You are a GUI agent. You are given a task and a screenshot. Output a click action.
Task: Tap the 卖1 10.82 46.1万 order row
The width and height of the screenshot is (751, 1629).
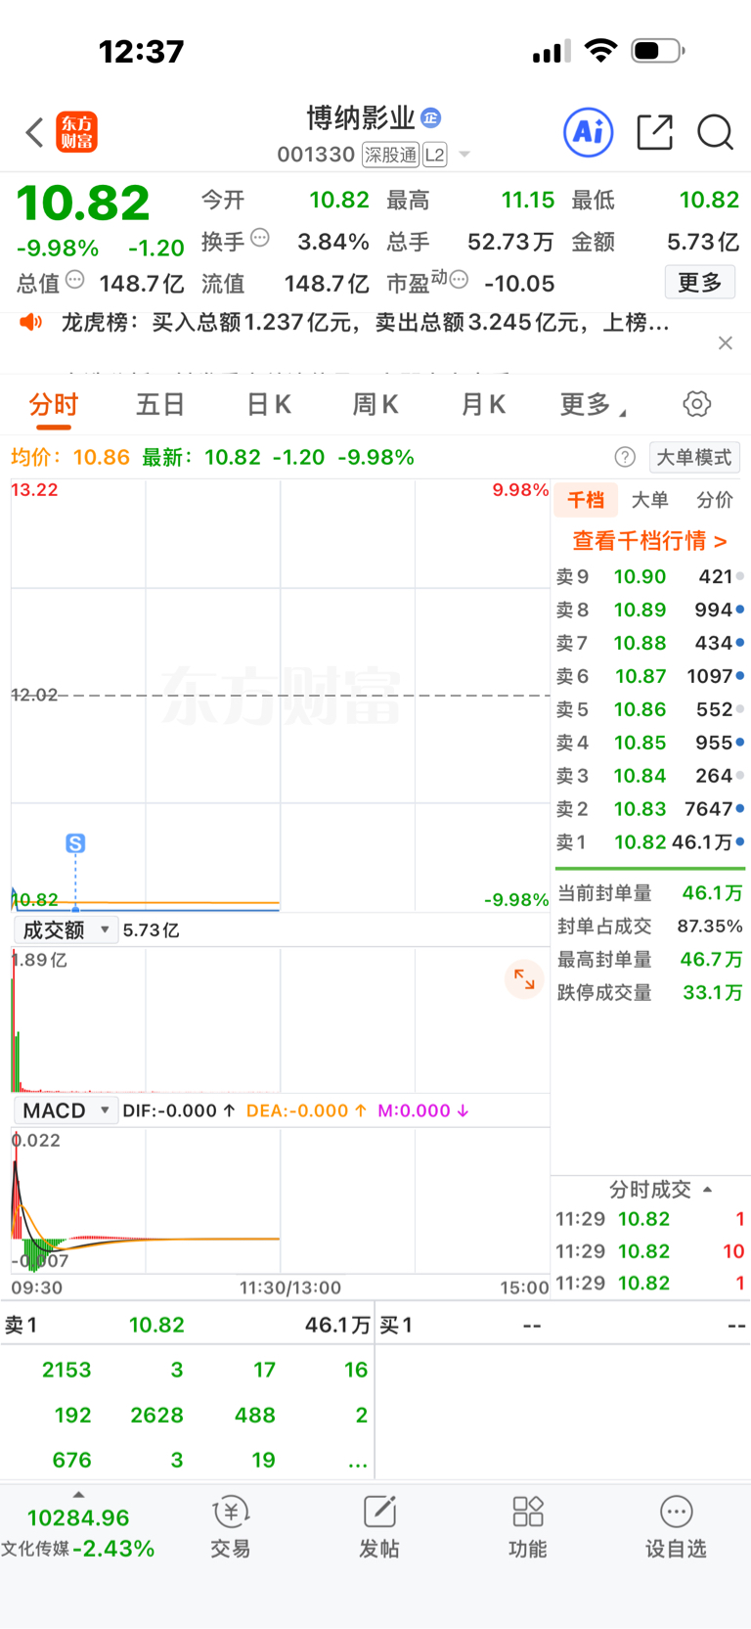point(650,842)
